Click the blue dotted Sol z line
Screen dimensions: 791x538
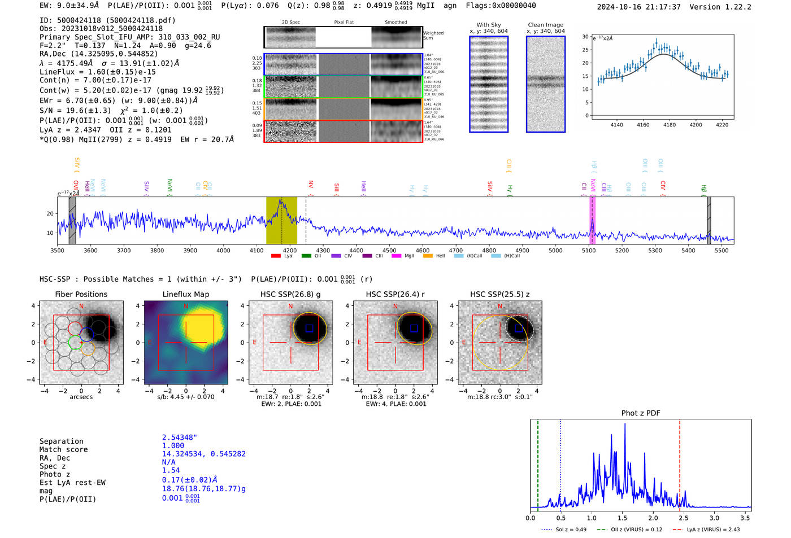(560, 465)
